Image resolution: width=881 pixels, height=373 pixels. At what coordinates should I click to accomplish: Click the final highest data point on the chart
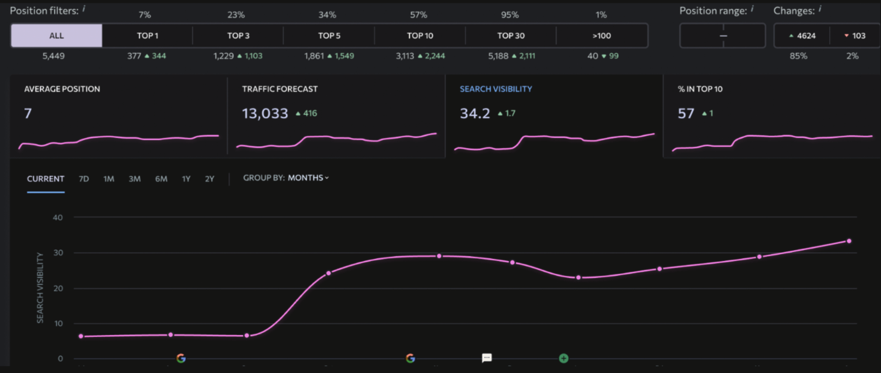[849, 241]
